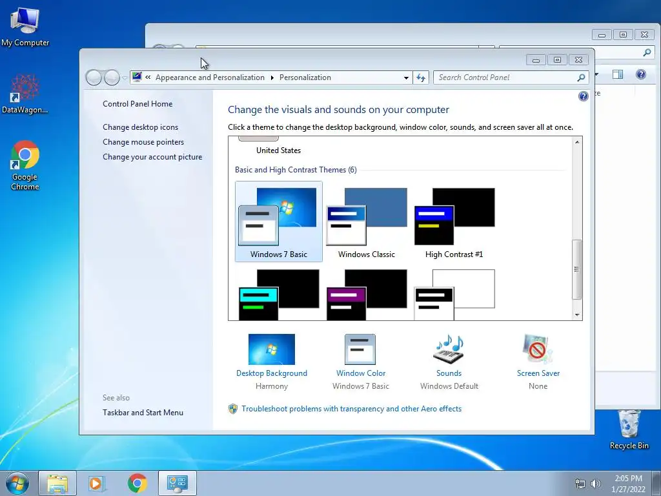661x496 pixels.
Task: Expand the address bar history dropdown
Action: point(406,77)
